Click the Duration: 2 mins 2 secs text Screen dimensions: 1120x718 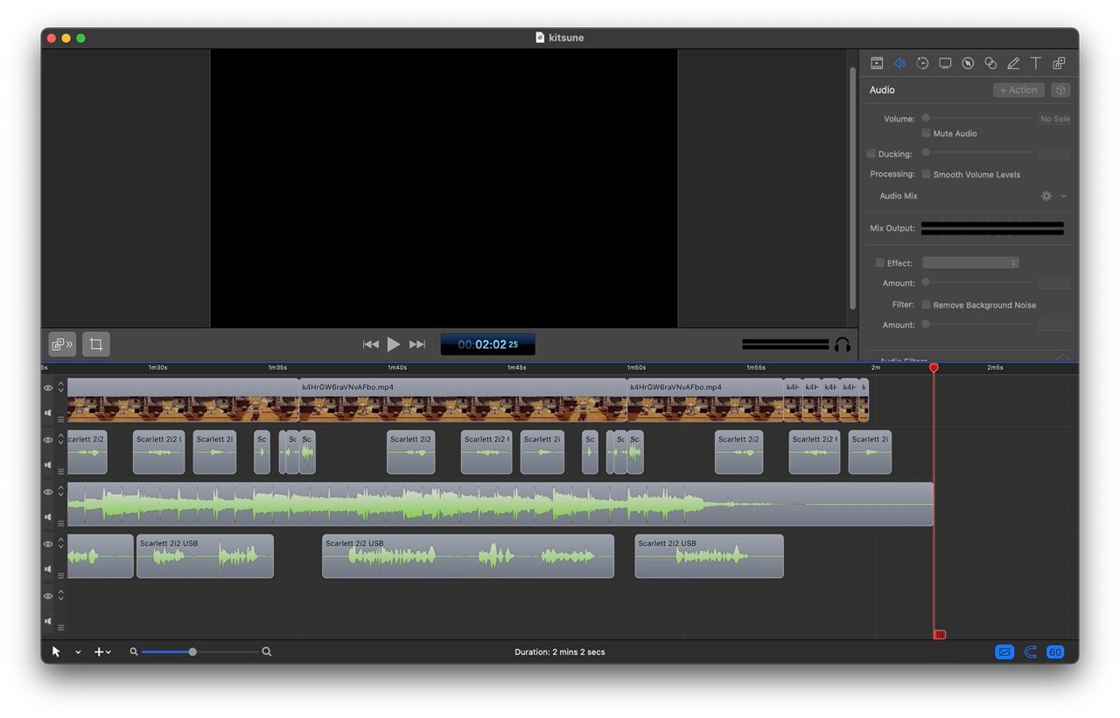pos(560,652)
